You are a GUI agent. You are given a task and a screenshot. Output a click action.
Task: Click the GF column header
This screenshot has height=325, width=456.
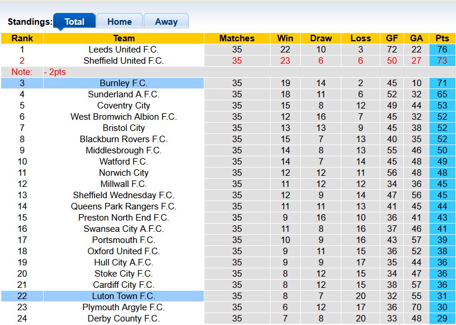392,38
